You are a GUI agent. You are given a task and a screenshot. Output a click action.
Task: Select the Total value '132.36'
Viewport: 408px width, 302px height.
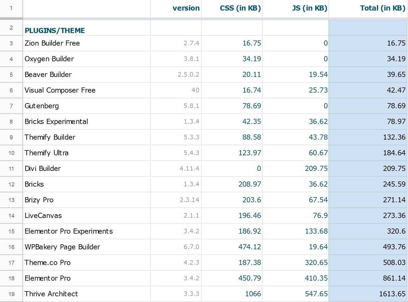[x=368, y=137]
